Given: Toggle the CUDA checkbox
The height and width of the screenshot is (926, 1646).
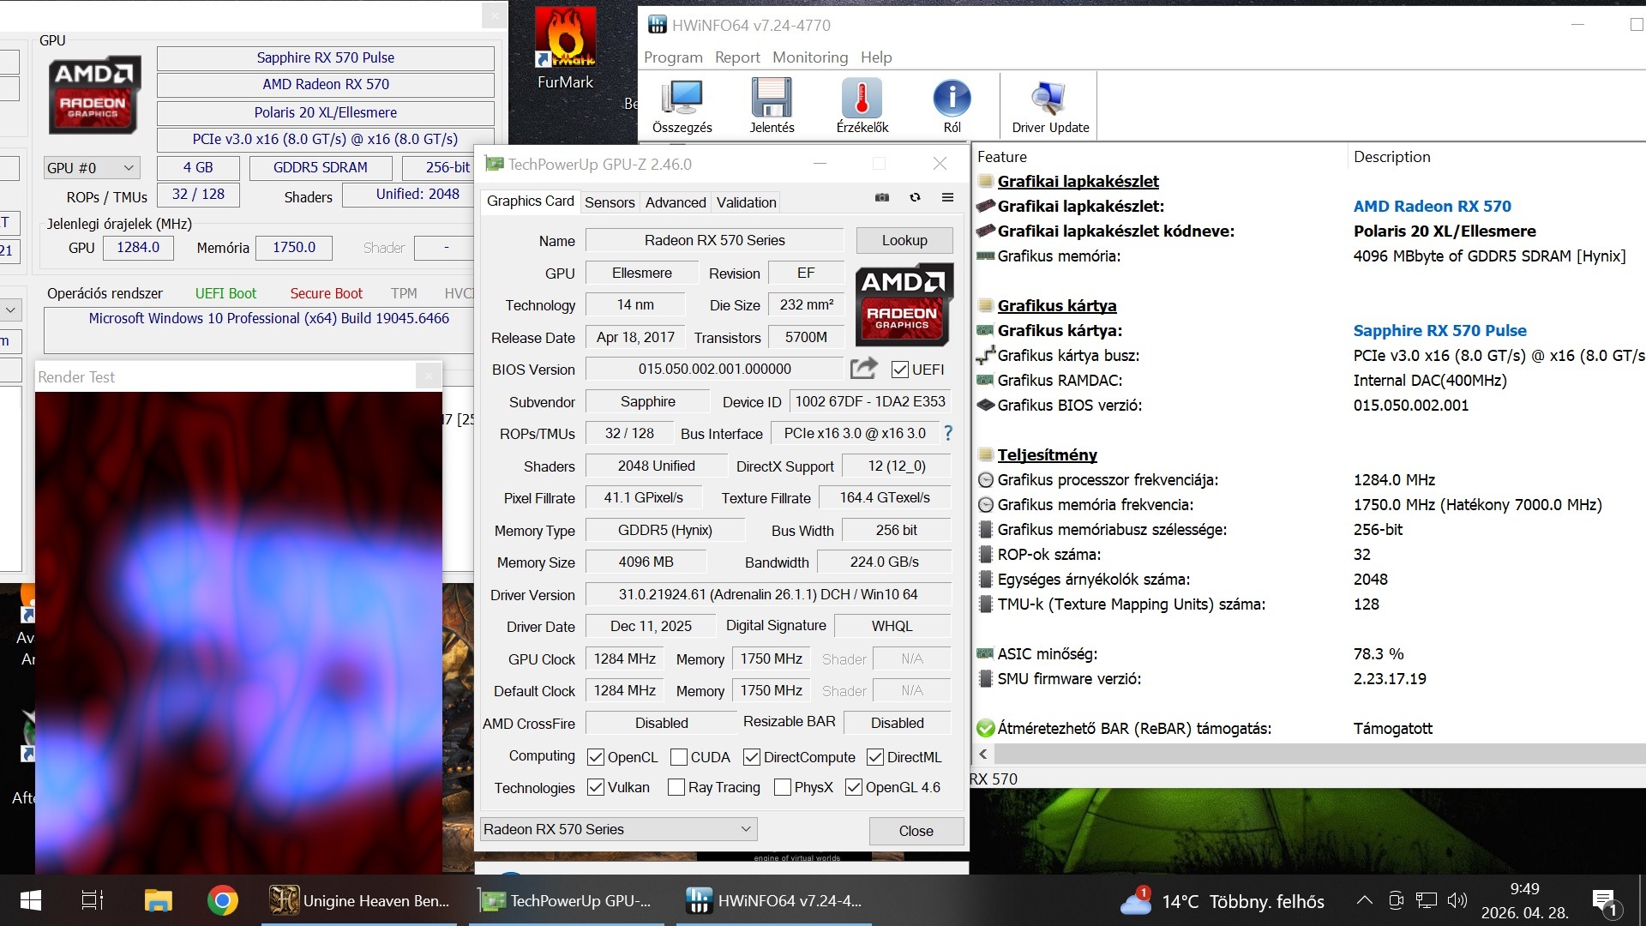Looking at the screenshot, I should pyautogui.click(x=678, y=757).
